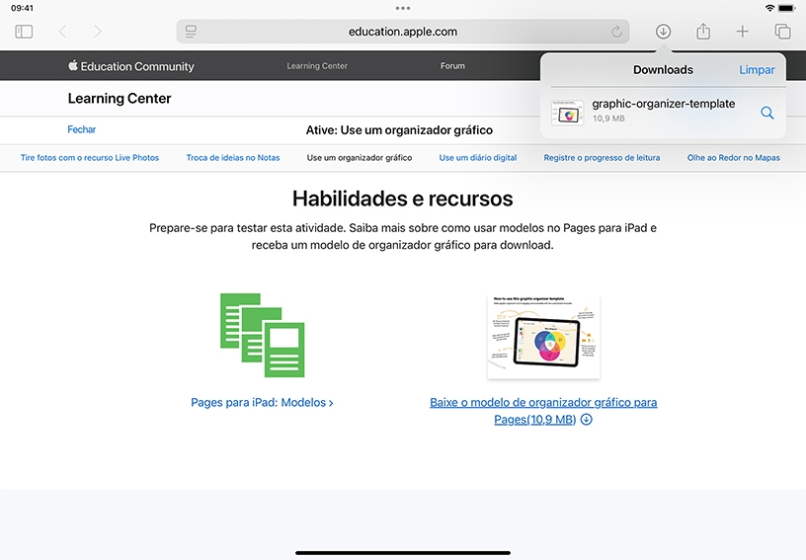The width and height of the screenshot is (806, 560).
Task: Click the green Pages documents icon
Action: coord(262,335)
